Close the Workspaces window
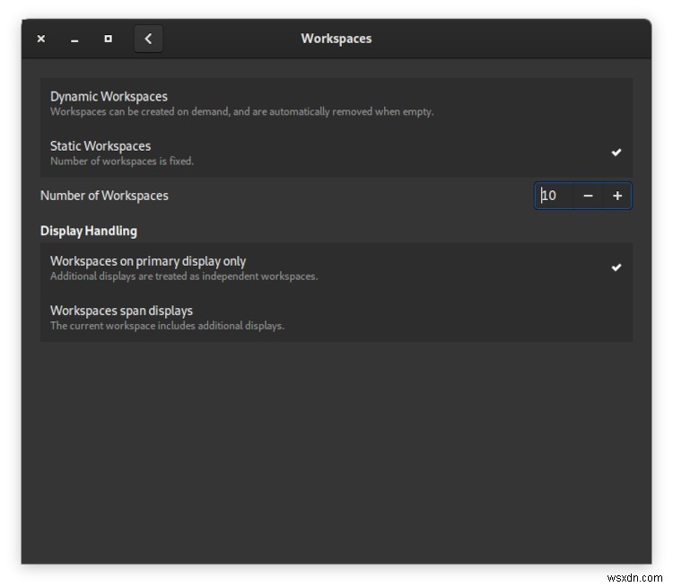Screen dimensions: 673x587 point(41,39)
